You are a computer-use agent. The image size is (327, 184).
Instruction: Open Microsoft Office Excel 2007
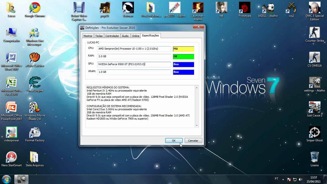click(x=11, y=86)
